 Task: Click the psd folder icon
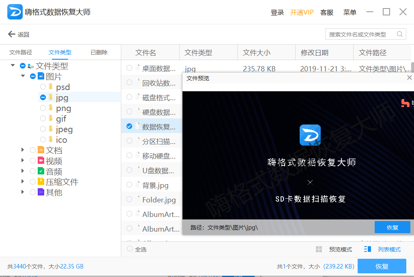51,87
